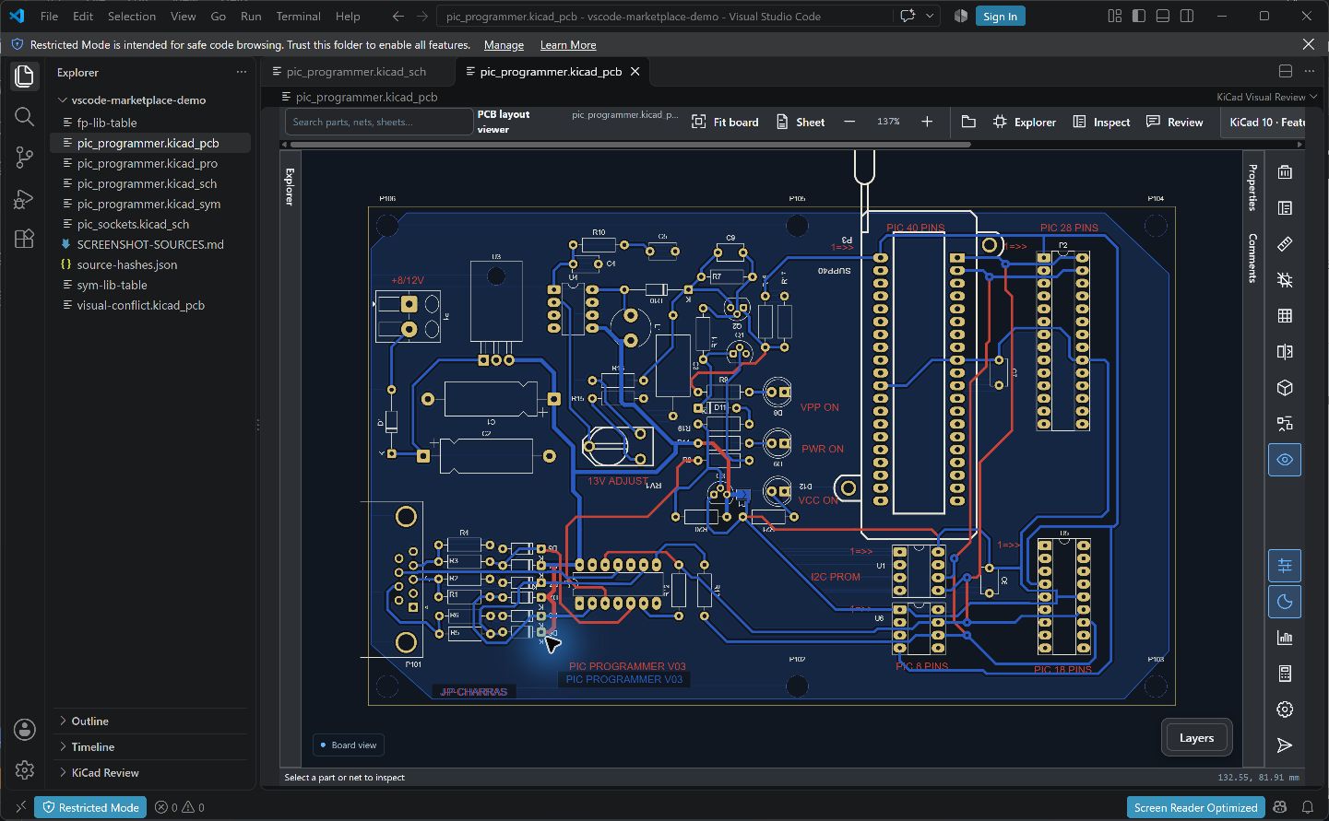Click Restricted Mode in status bar
Screen dimensions: 1329x821
tap(90, 807)
